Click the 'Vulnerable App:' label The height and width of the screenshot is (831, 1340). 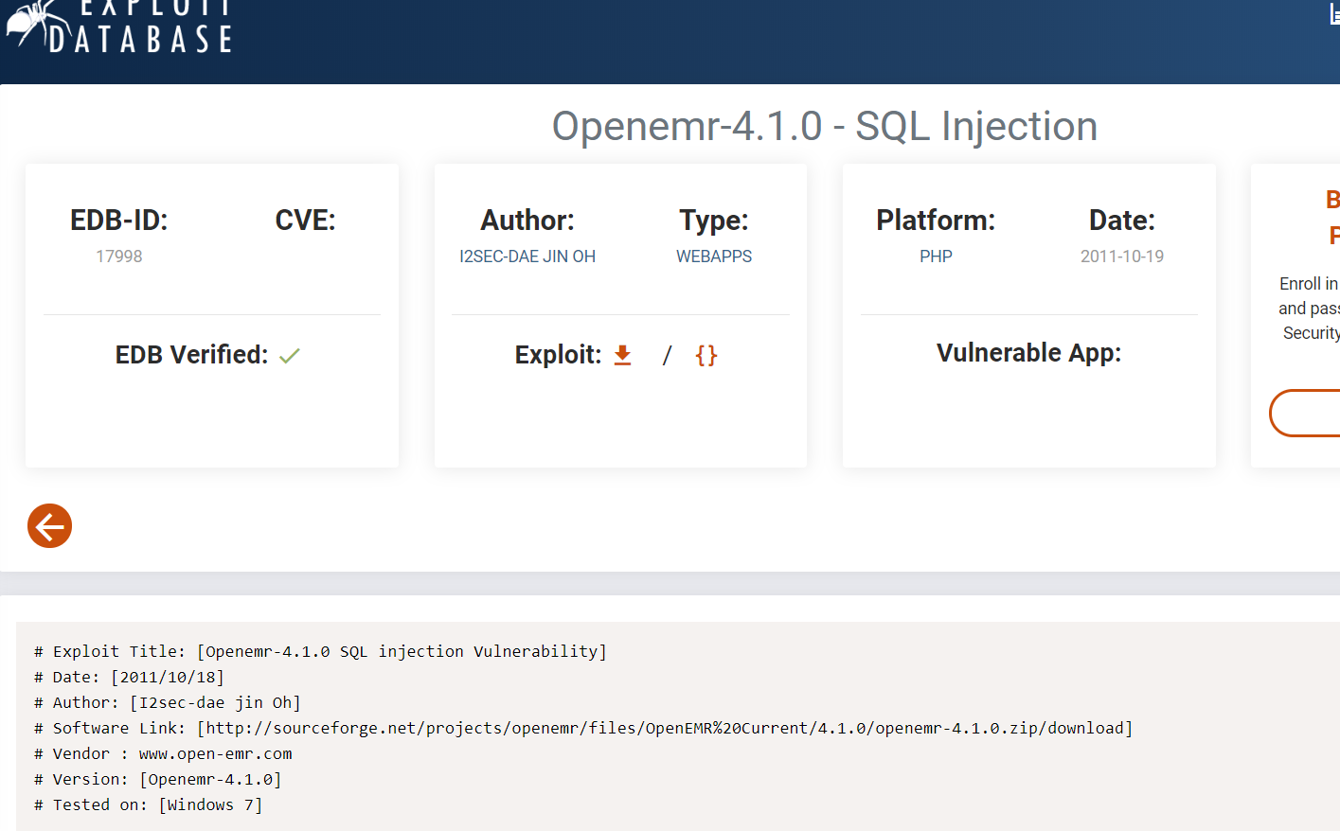(x=1029, y=353)
